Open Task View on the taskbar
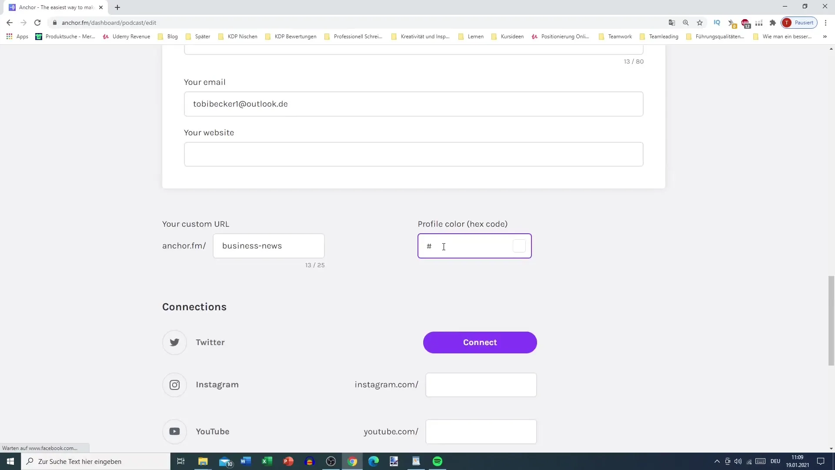835x470 pixels. click(181, 461)
